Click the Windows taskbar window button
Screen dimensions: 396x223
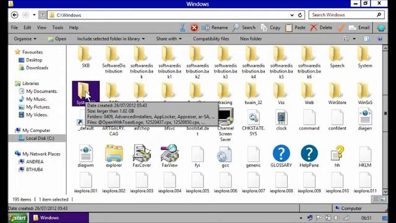pyautogui.click(x=59, y=218)
